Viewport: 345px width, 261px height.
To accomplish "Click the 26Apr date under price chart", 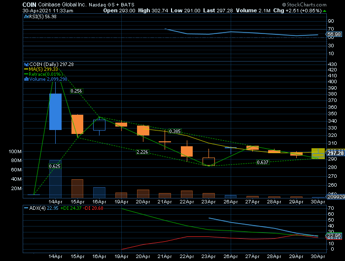I will click(230, 201).
